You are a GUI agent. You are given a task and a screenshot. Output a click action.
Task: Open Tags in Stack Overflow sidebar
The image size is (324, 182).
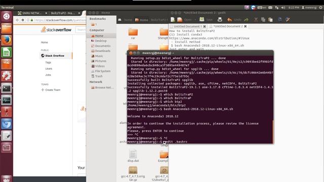click(48, 62)
